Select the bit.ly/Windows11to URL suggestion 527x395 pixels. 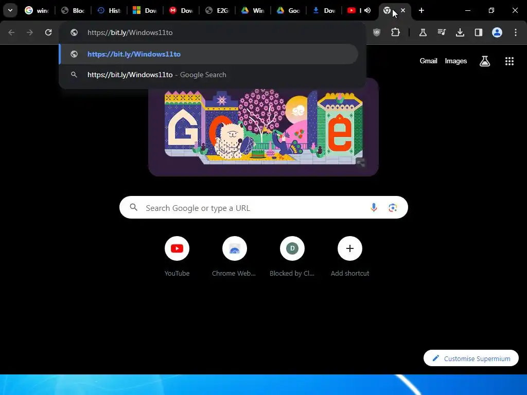click(209, 54)
